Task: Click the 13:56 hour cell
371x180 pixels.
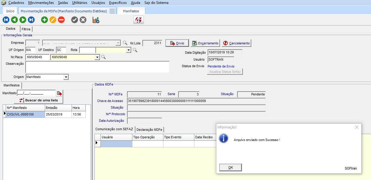Action: pos(79,115)
